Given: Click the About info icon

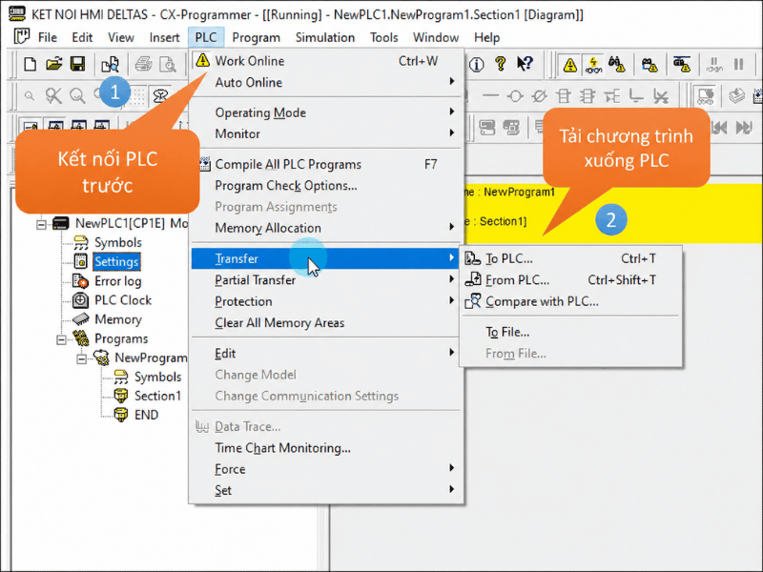Looking at the screenshot, I should [477, 64].
